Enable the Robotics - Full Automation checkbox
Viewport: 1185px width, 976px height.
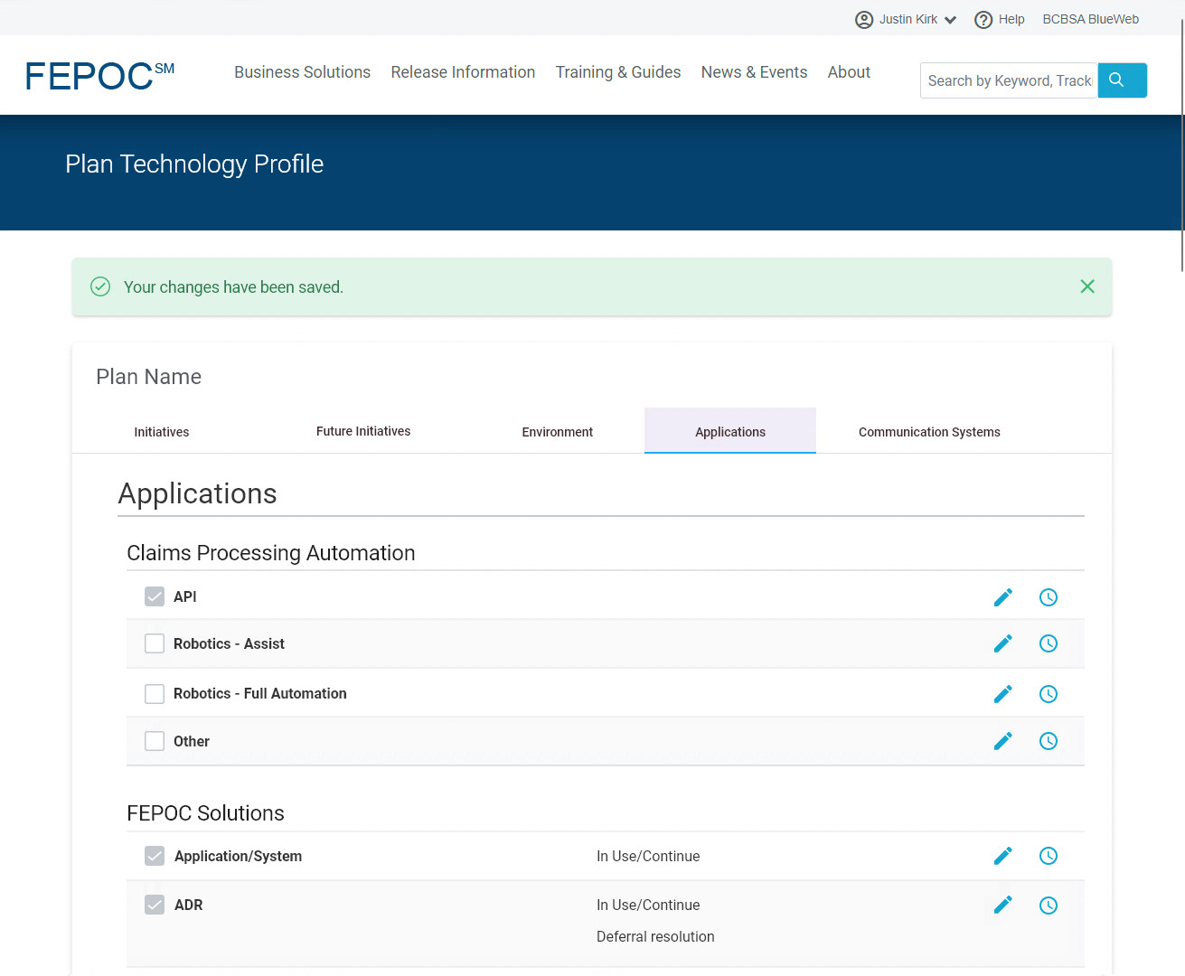[155, 694]
